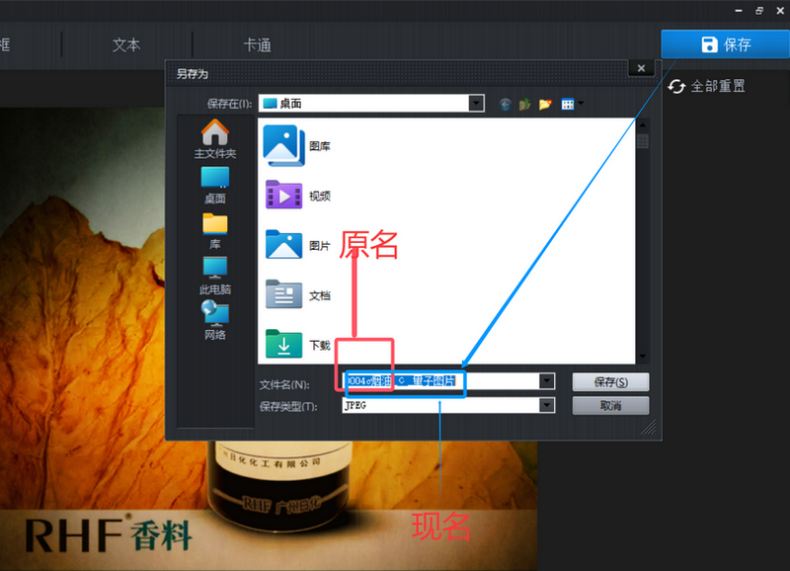This screenshot has height=571, width=790.
Task: Select 桌面 desktop shortcut in sidebar
Action: point(214,185)
